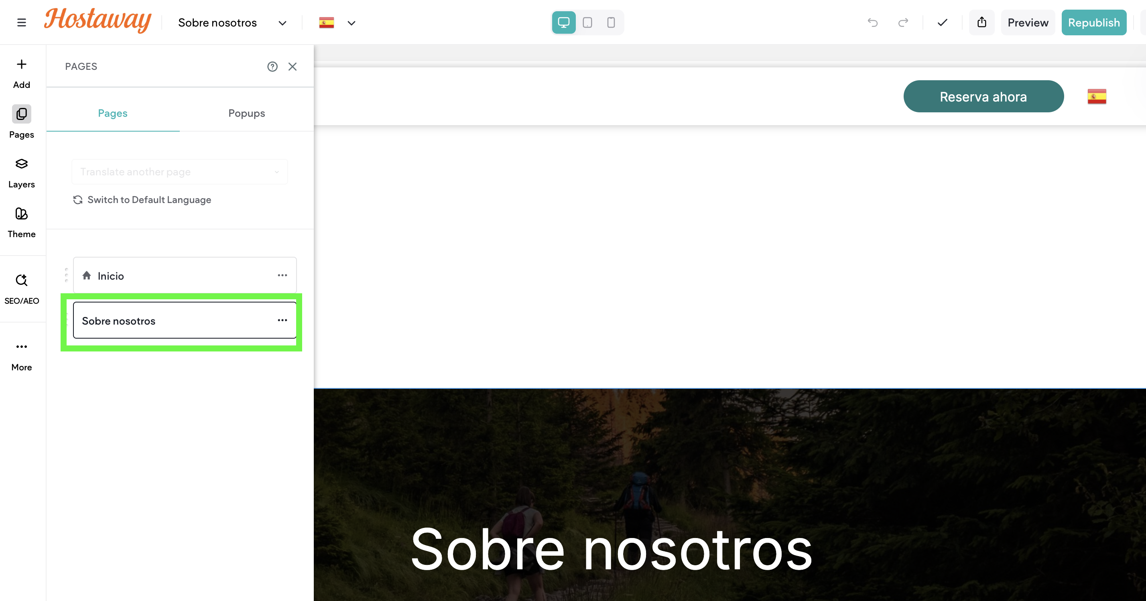Open the hamburger main menu
1146x601 pixels.
pos(21,22)
